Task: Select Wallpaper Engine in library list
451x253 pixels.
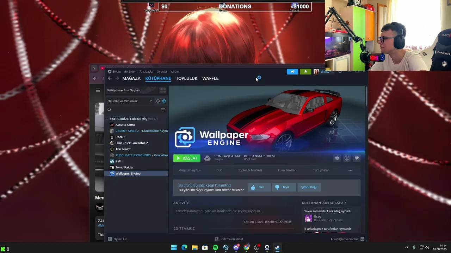Action: point(137,174)
